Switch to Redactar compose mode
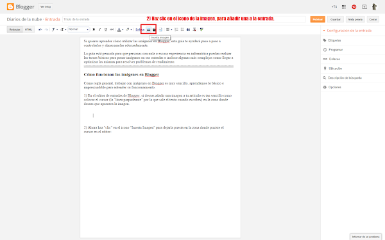This screenshot has height=240, width=385. [x=15, y=29]
